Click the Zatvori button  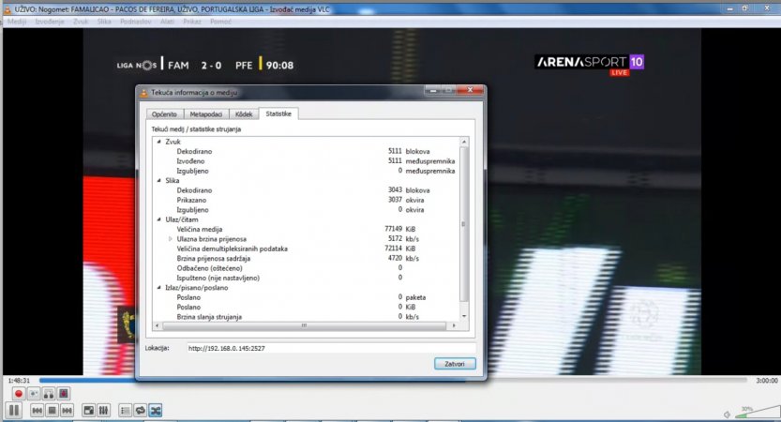pyautogui.click(x=454, y=364)
